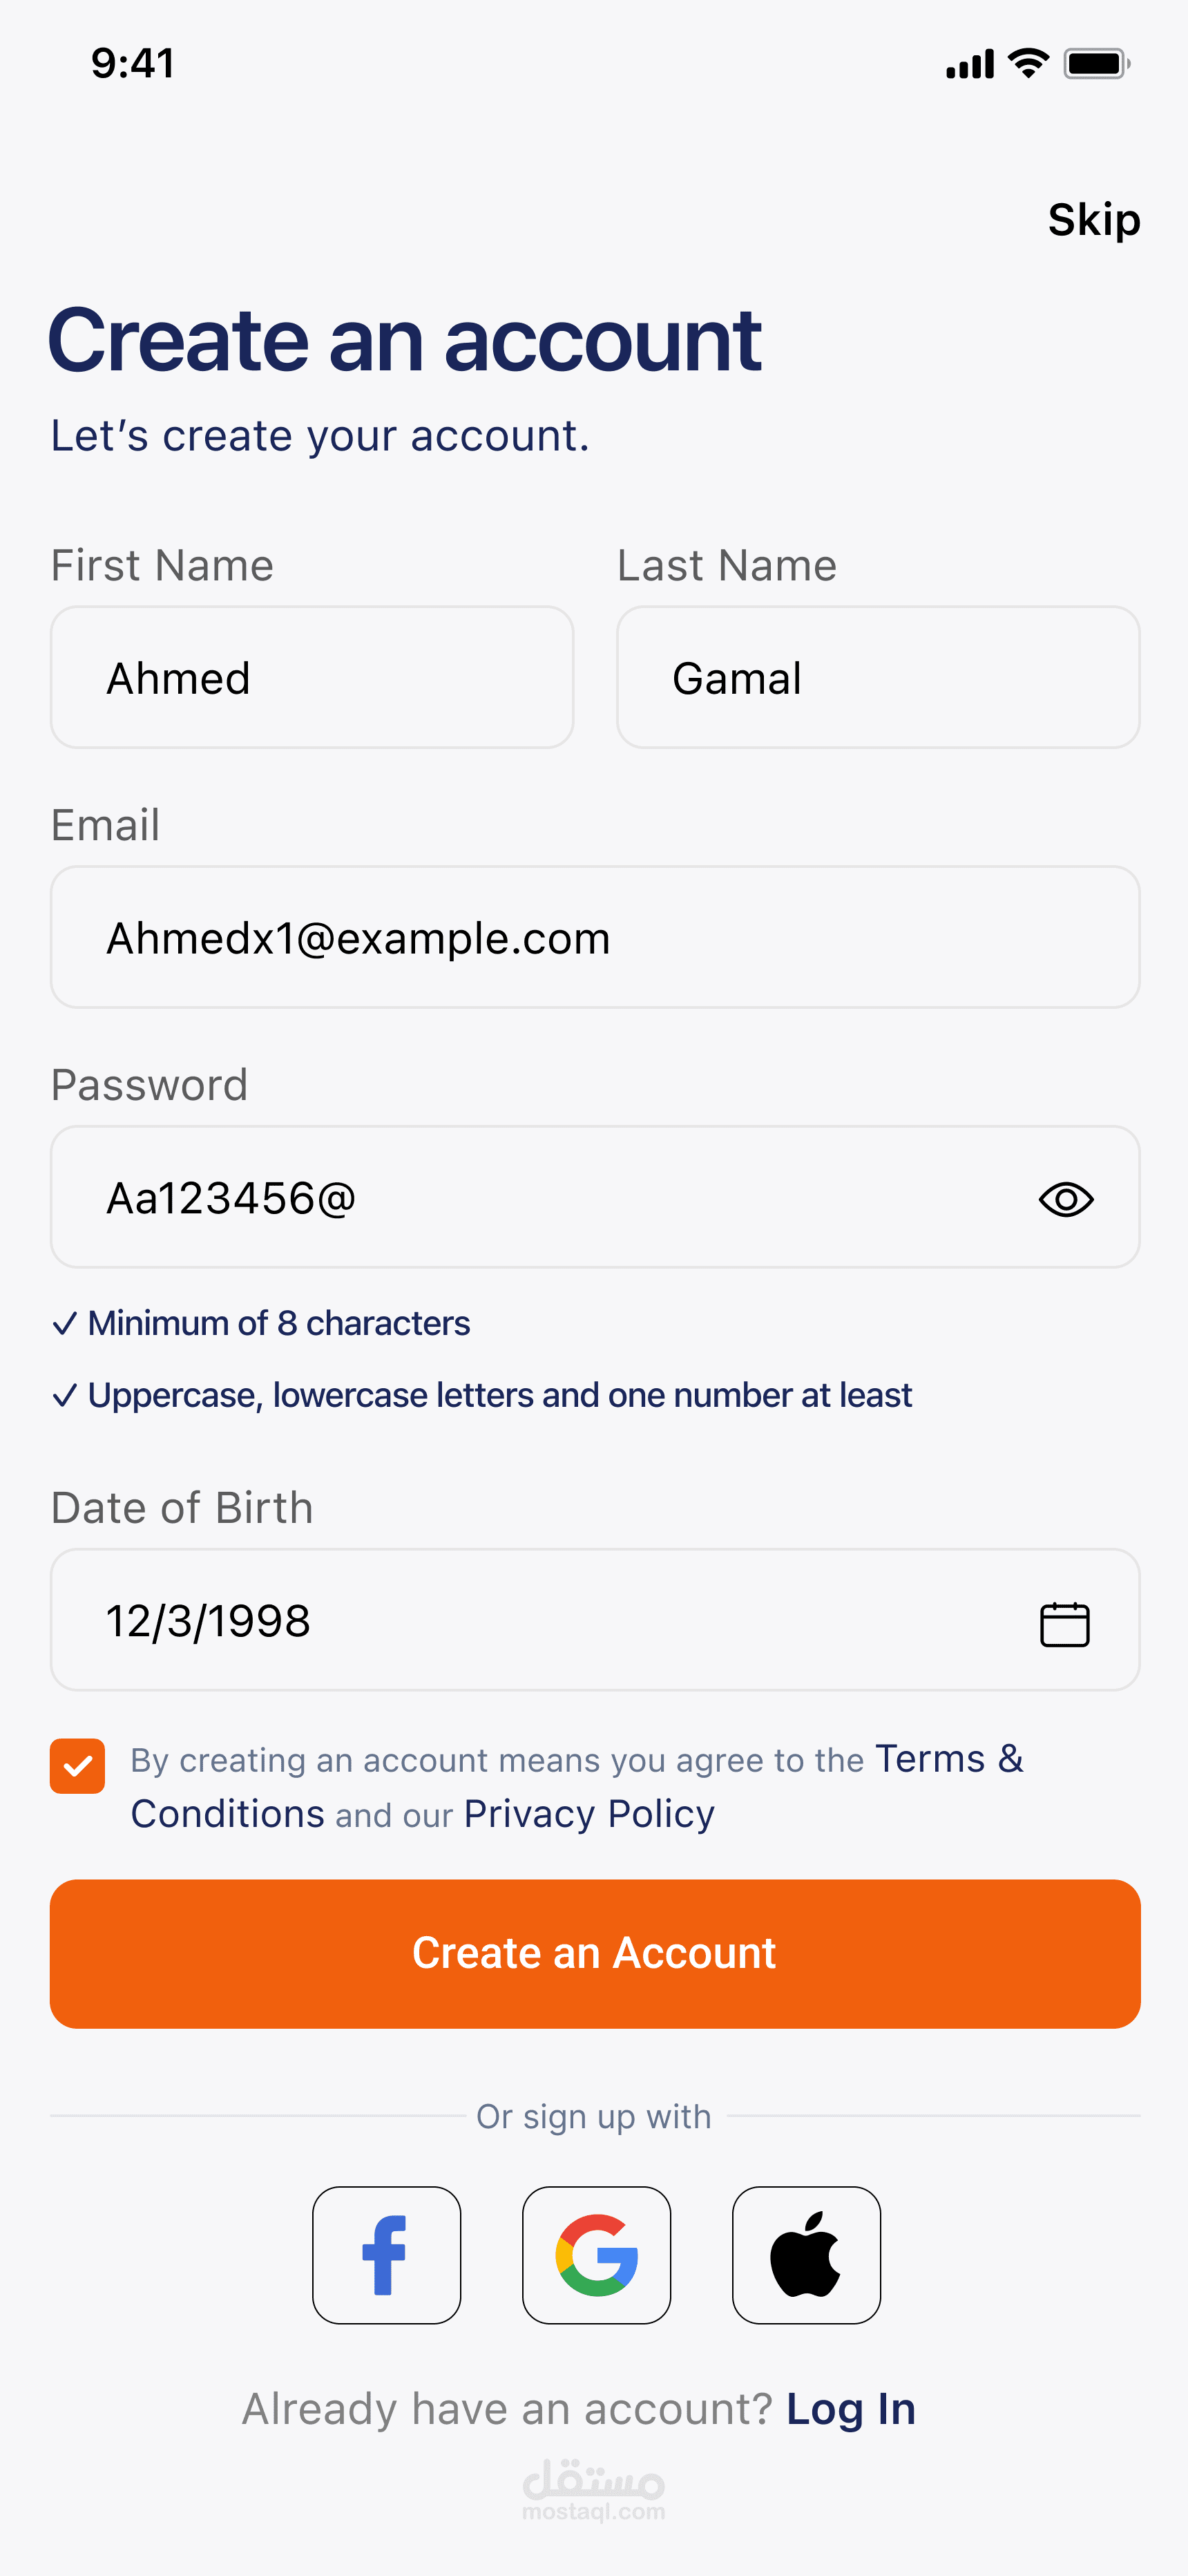The image size is (1188, 2576).
Task: Open the Log In link
Action: [850, 2409]
